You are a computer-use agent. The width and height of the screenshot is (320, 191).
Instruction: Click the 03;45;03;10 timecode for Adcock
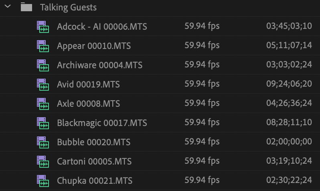point(289,26)
